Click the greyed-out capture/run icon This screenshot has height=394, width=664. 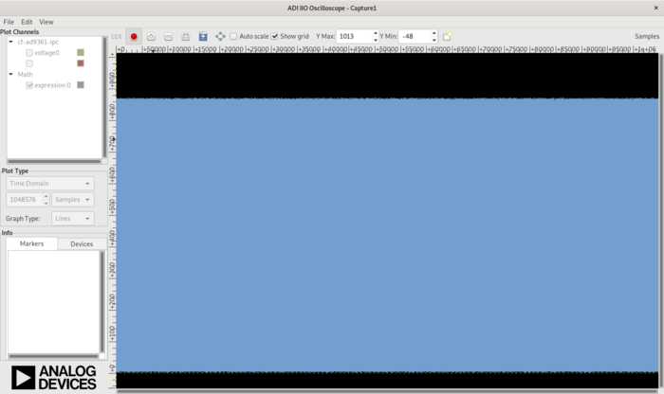pos(116,36)
